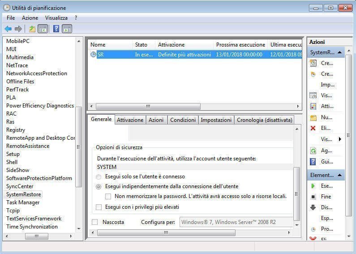Screen dimensions: 356x254
Task: Switch to the Condizioni tab
Action: 183,120
